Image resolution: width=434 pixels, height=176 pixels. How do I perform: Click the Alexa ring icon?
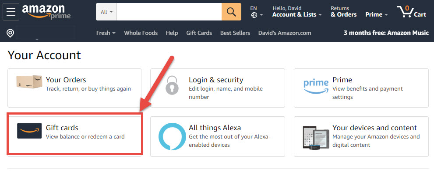(172, 136)
